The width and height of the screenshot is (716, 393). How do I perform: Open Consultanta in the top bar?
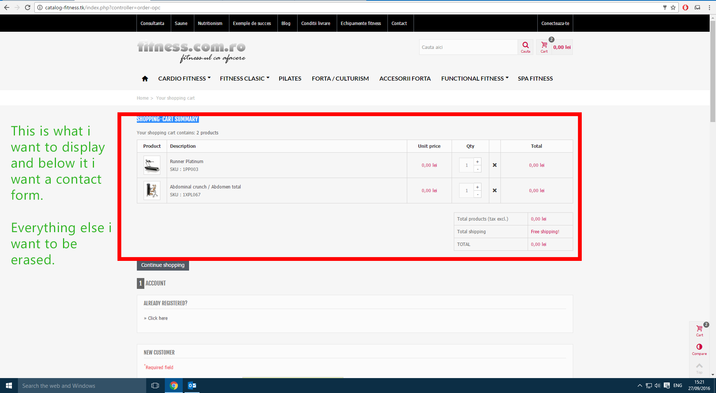click(153, 23)
